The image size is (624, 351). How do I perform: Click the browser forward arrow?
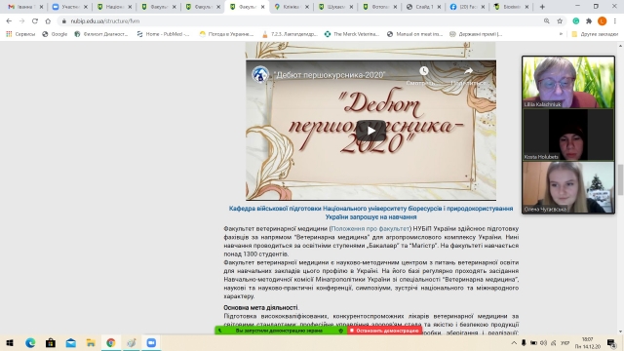point(21,21)
